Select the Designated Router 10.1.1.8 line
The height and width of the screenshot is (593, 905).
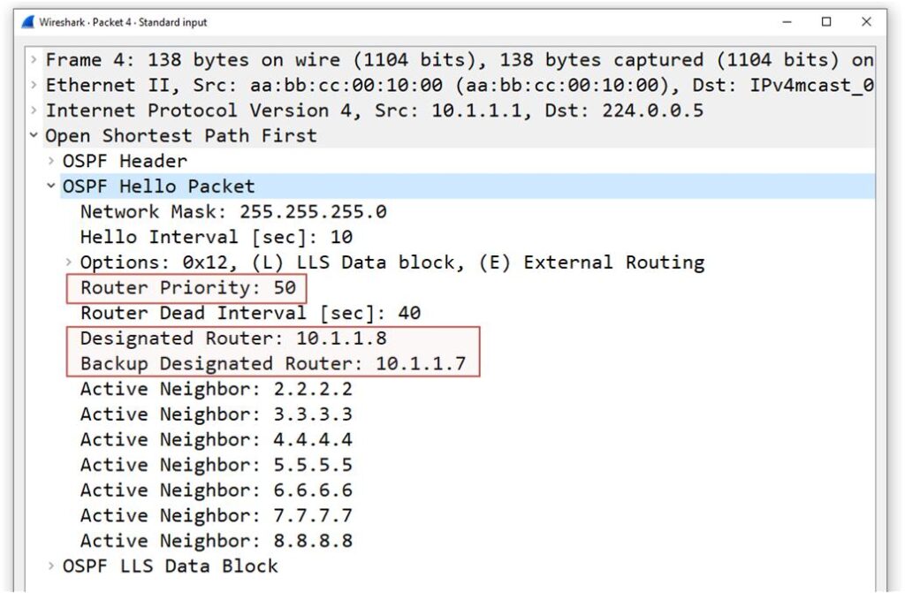pyautogui.click(x=232, y=338)
